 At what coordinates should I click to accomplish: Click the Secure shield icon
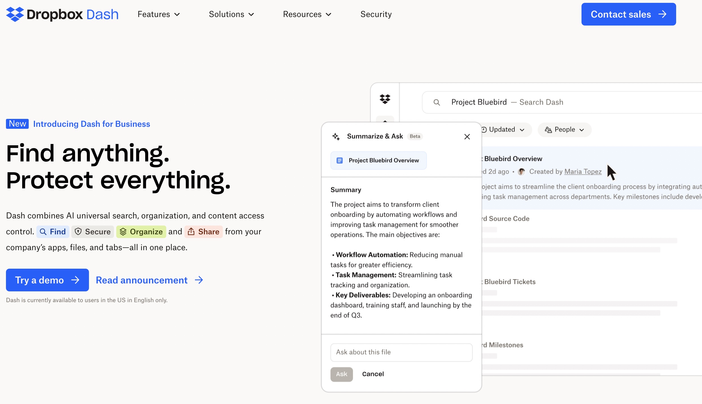coord(78,232)
